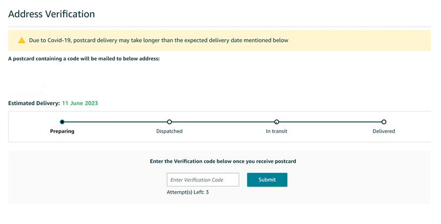Click the postcard mailing address message
Screen dimensions: 441x224
tap(84, 59)
